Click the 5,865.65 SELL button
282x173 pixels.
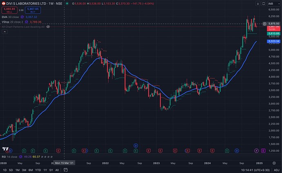tap(9, 10)
